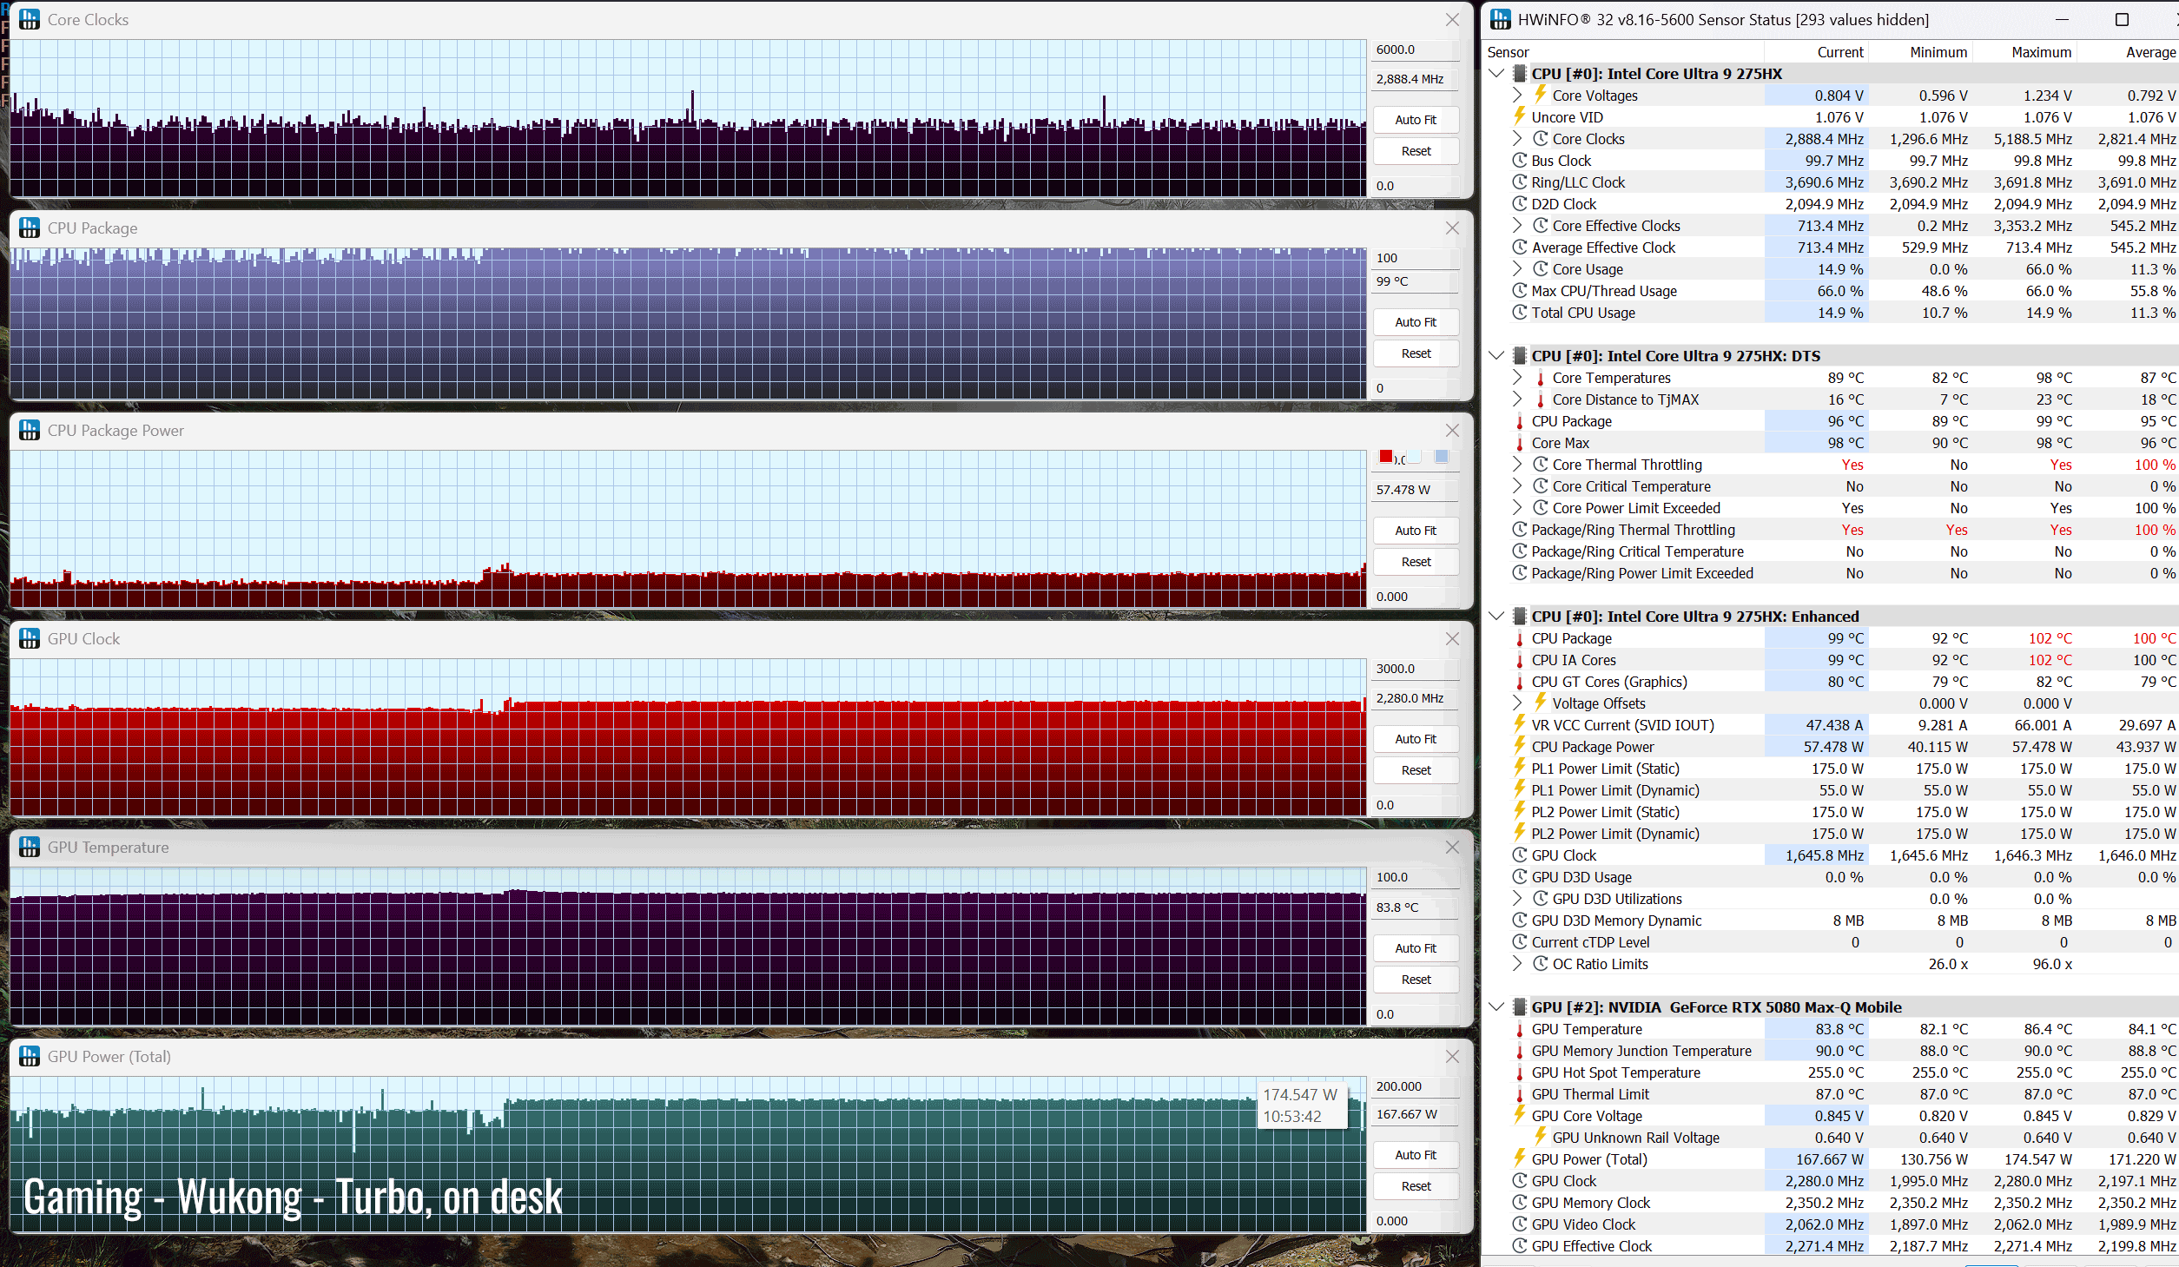Screen dimensions: 2179x1267
Task: Expand the Core Usage row
Action: click(1517, 269)
